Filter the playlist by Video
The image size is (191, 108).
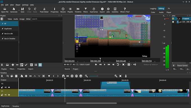tap(10, 19)
